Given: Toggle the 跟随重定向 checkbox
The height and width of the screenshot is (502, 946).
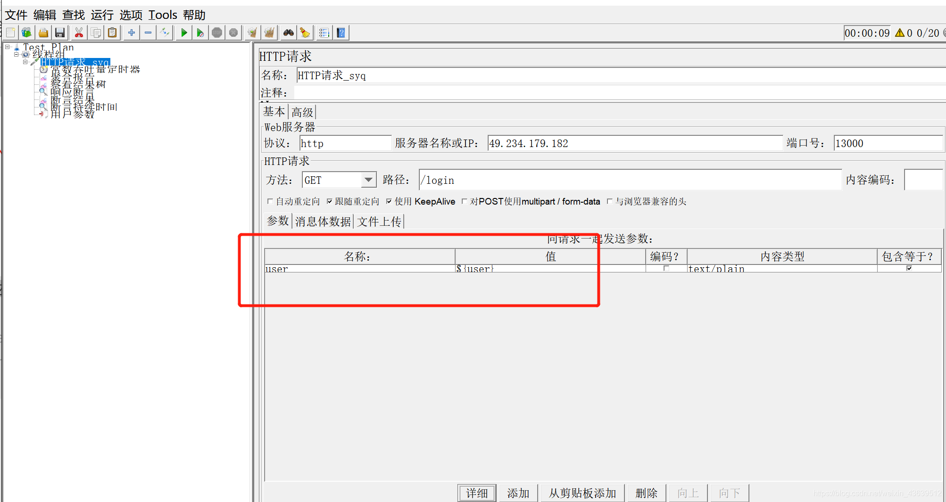Looking at the screenshot, I should point(330,201).
